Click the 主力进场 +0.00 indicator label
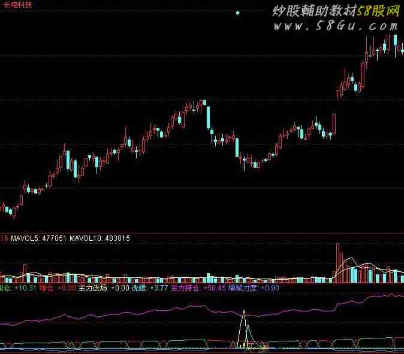Screen dimensions: 404x354 coord(104,288)
